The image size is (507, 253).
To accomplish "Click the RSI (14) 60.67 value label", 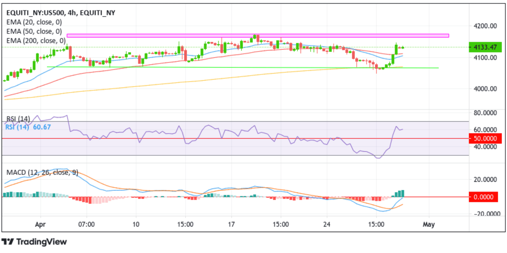I will [28, 127].
